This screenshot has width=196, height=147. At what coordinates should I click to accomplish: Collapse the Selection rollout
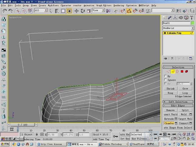click(x=178, y=67)
